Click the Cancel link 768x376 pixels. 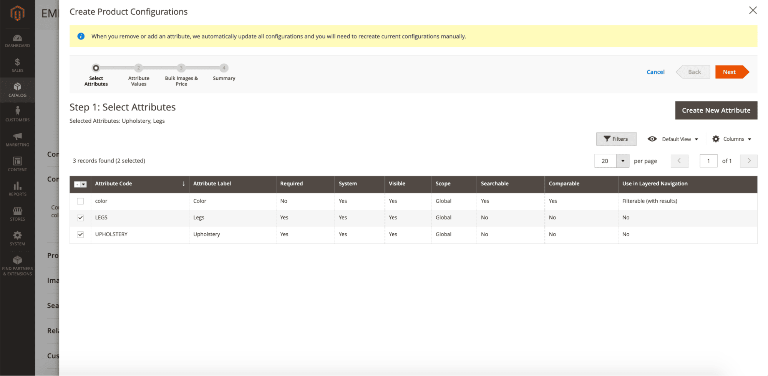[655, 72]
